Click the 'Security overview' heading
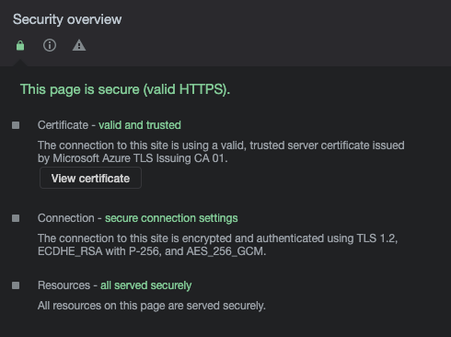This screenshot has width=451, height=337. point(67,19)
